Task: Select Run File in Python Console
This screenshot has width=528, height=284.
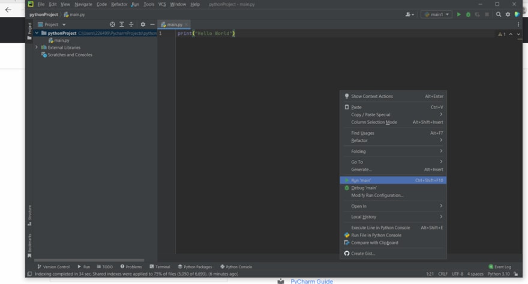Action: click(x=393, y=235)
